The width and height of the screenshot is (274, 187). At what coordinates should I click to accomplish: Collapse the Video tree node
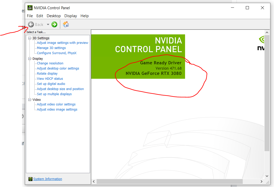click(x=30, y=100)
